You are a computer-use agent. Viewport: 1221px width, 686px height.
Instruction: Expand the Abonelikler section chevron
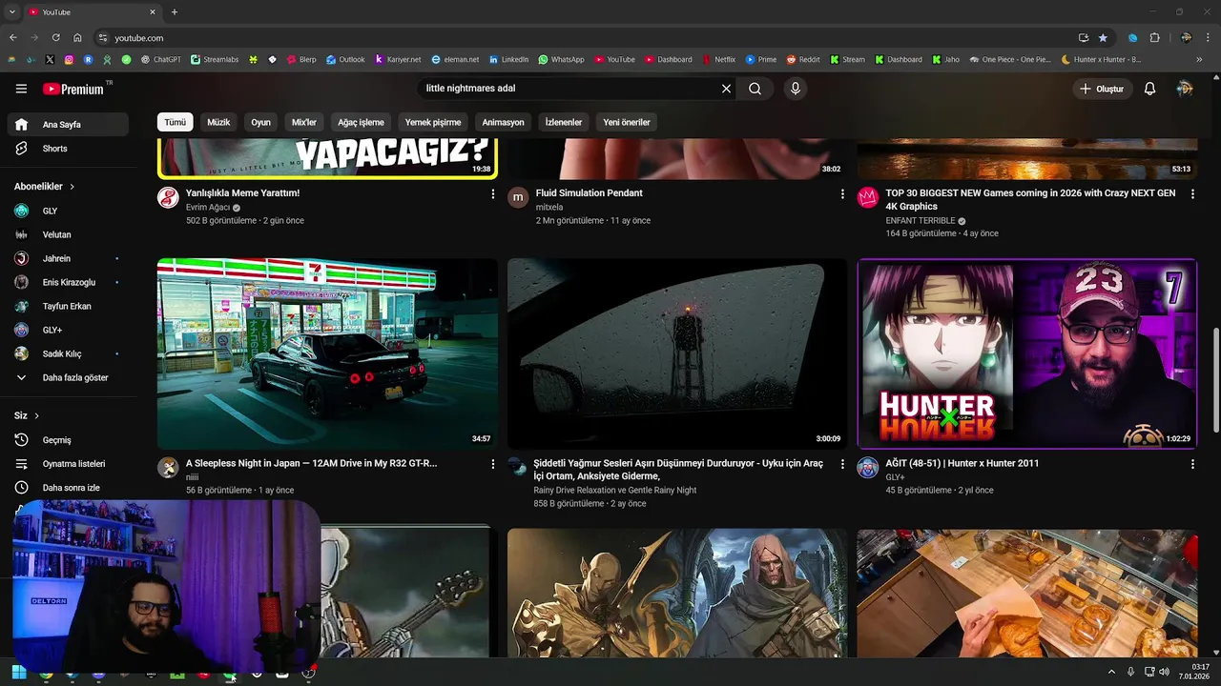point(72,187)
